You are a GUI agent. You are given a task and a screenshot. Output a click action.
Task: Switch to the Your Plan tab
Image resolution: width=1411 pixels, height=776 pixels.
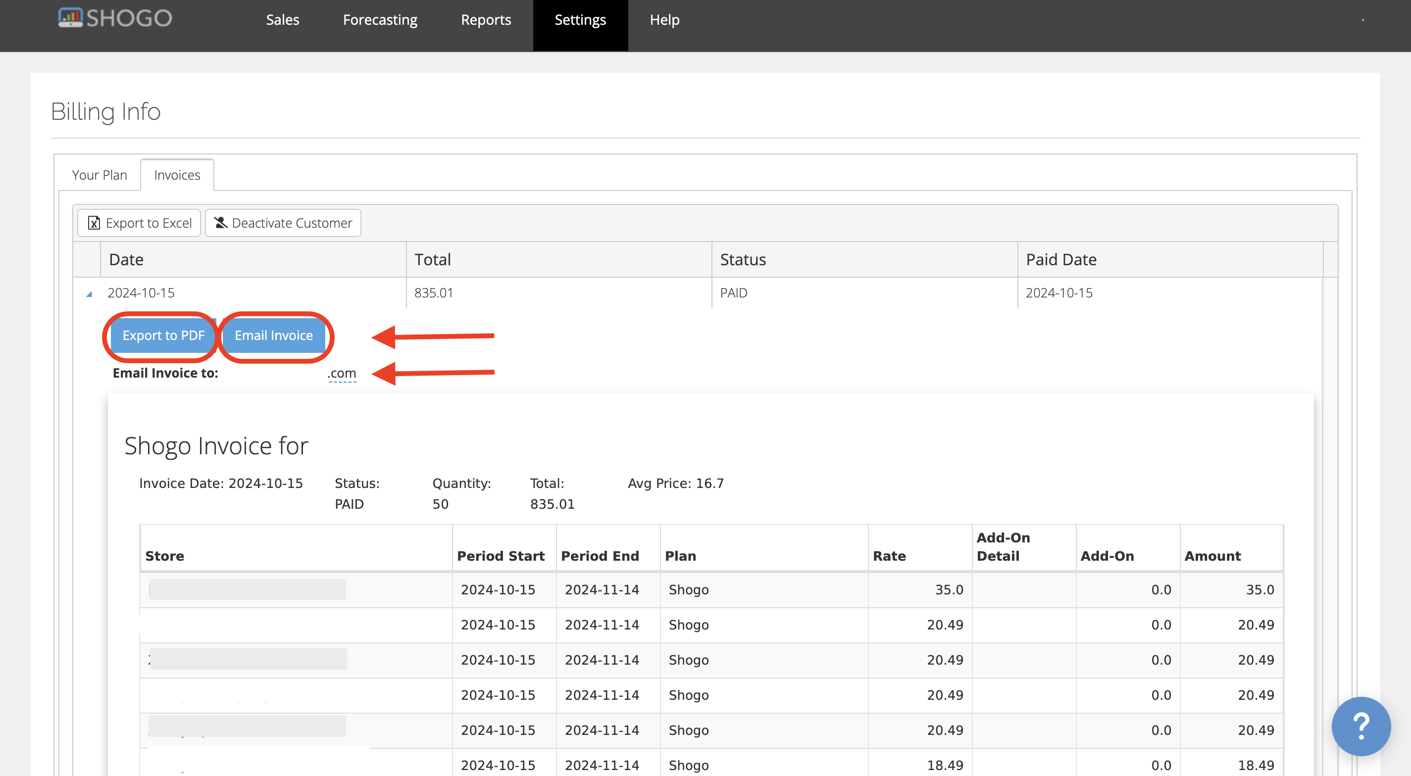point(99,175)
